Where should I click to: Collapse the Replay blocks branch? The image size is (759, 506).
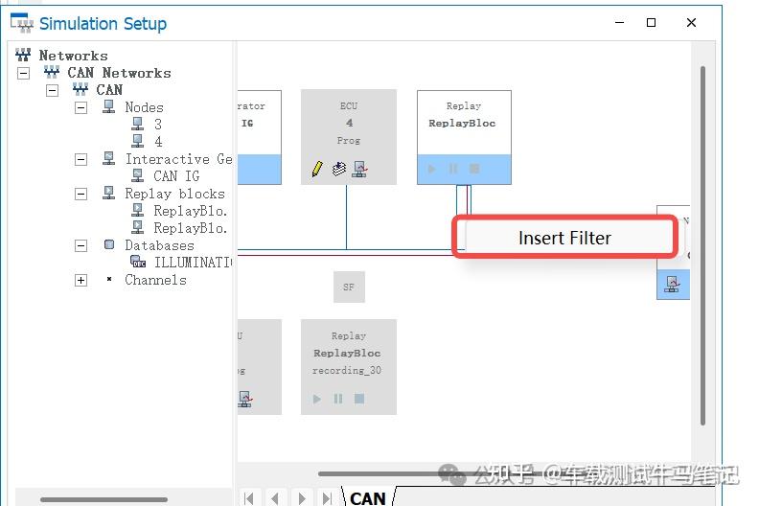click(x=80, y=195)
